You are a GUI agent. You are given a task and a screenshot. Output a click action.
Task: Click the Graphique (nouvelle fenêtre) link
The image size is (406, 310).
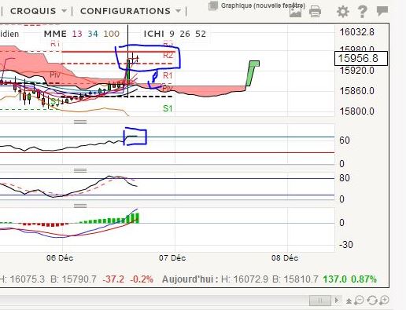coord(263,5)
